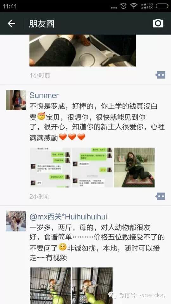The width and height of the screenshot is (171, 304).
Task: Open comment menu for Summer's 2小时前 post
Action: (160, 196)
